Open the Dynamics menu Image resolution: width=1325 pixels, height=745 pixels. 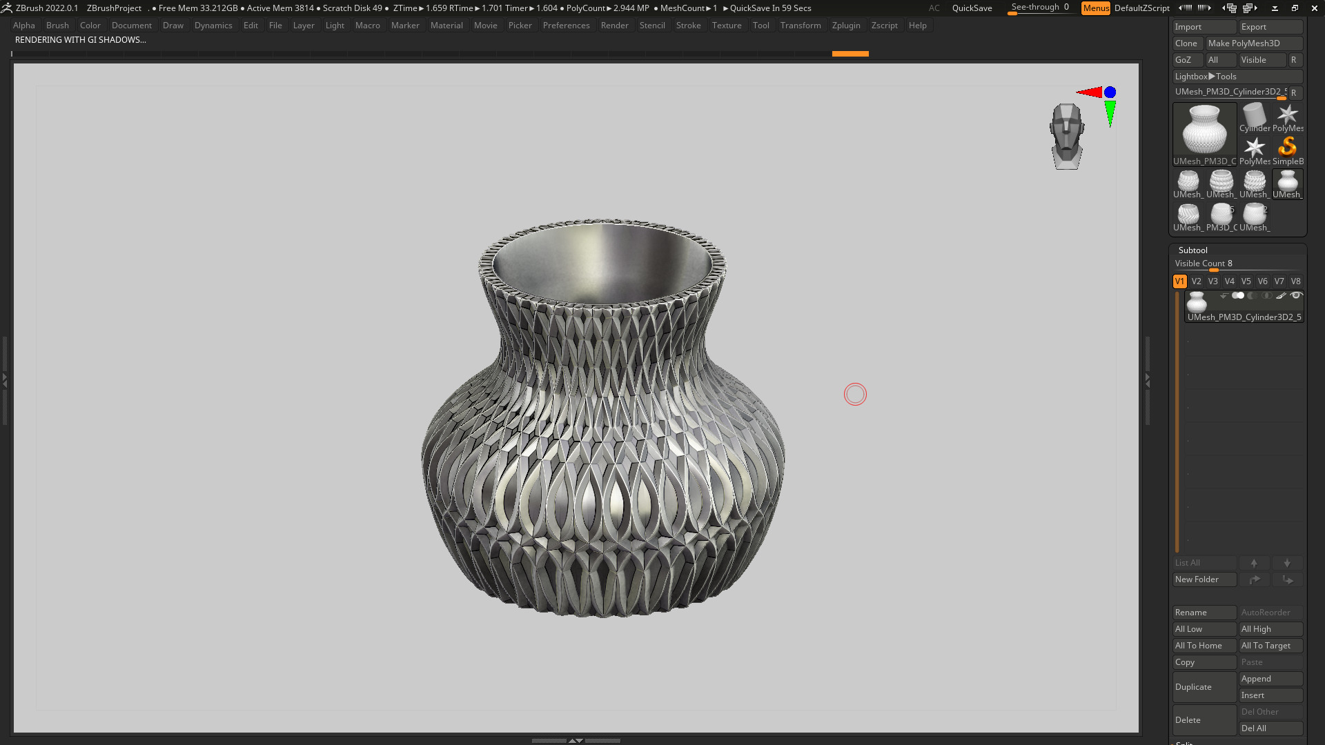pos(213,26)
